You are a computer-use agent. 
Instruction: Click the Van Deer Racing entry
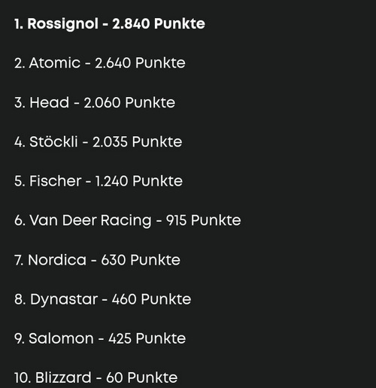click(128, 221)
